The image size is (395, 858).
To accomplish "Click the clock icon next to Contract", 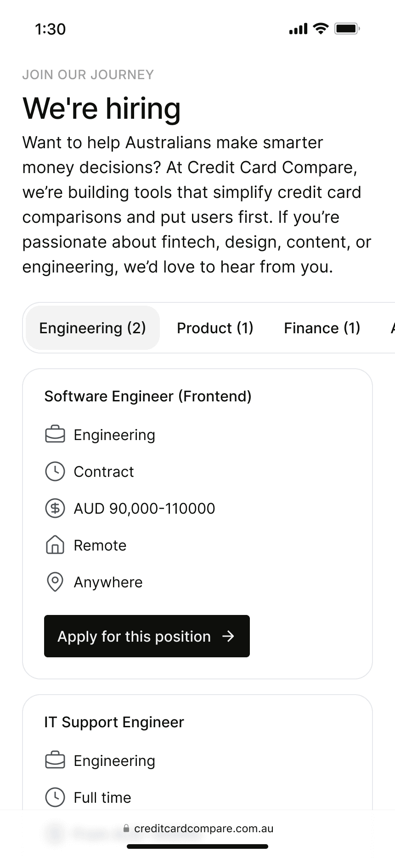I will pyautogui.click(x=55, y=471).
